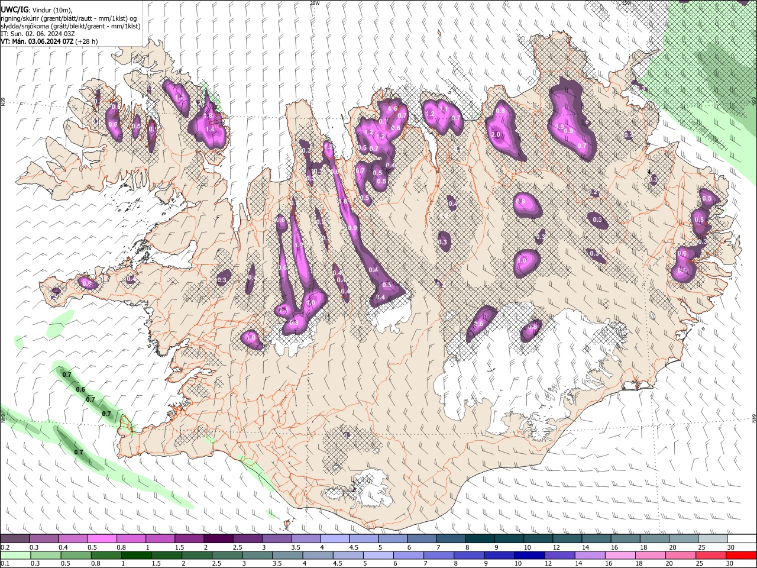Screen dimensions: 757x568
Task: Select the white 30 swatch ending upper legend
Action: (x=741, y=539)
